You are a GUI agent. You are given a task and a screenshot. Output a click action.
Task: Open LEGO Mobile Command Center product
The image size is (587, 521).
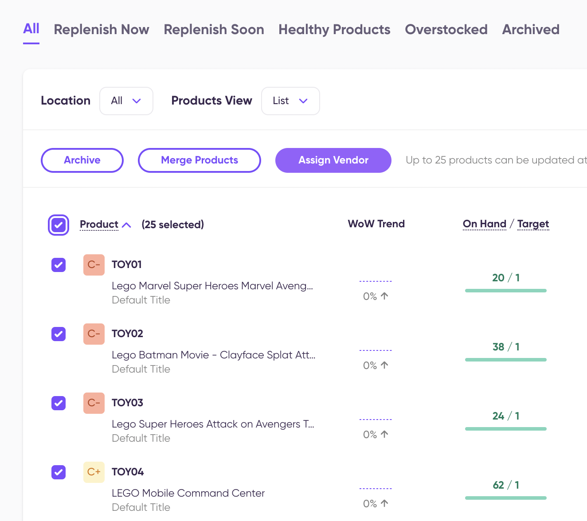pos(188,493)
